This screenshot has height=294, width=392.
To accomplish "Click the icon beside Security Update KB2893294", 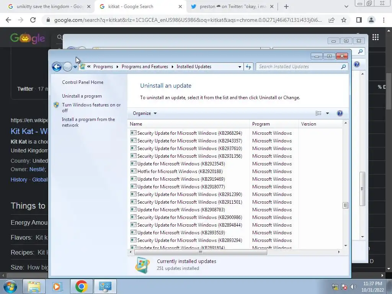I will 134,240.
